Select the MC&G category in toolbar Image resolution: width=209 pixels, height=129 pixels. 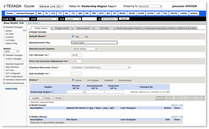(123, 13)
